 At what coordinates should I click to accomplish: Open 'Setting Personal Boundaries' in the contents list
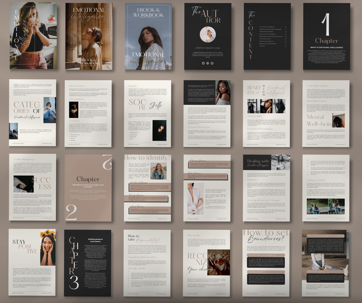[266, 32]
